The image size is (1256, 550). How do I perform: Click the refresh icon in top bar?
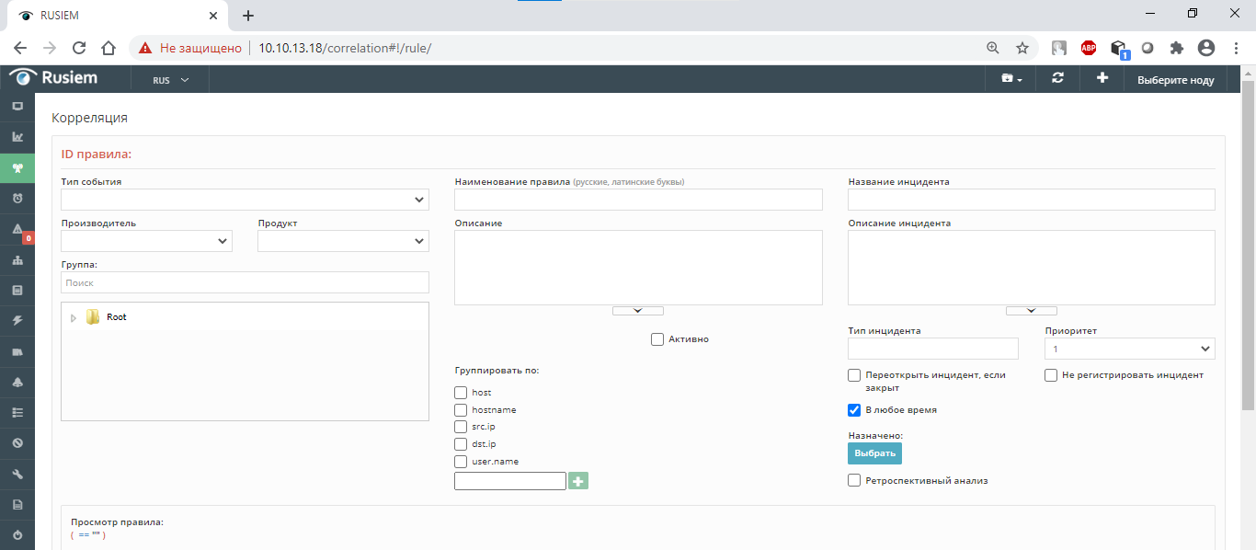pos(1057,79)
